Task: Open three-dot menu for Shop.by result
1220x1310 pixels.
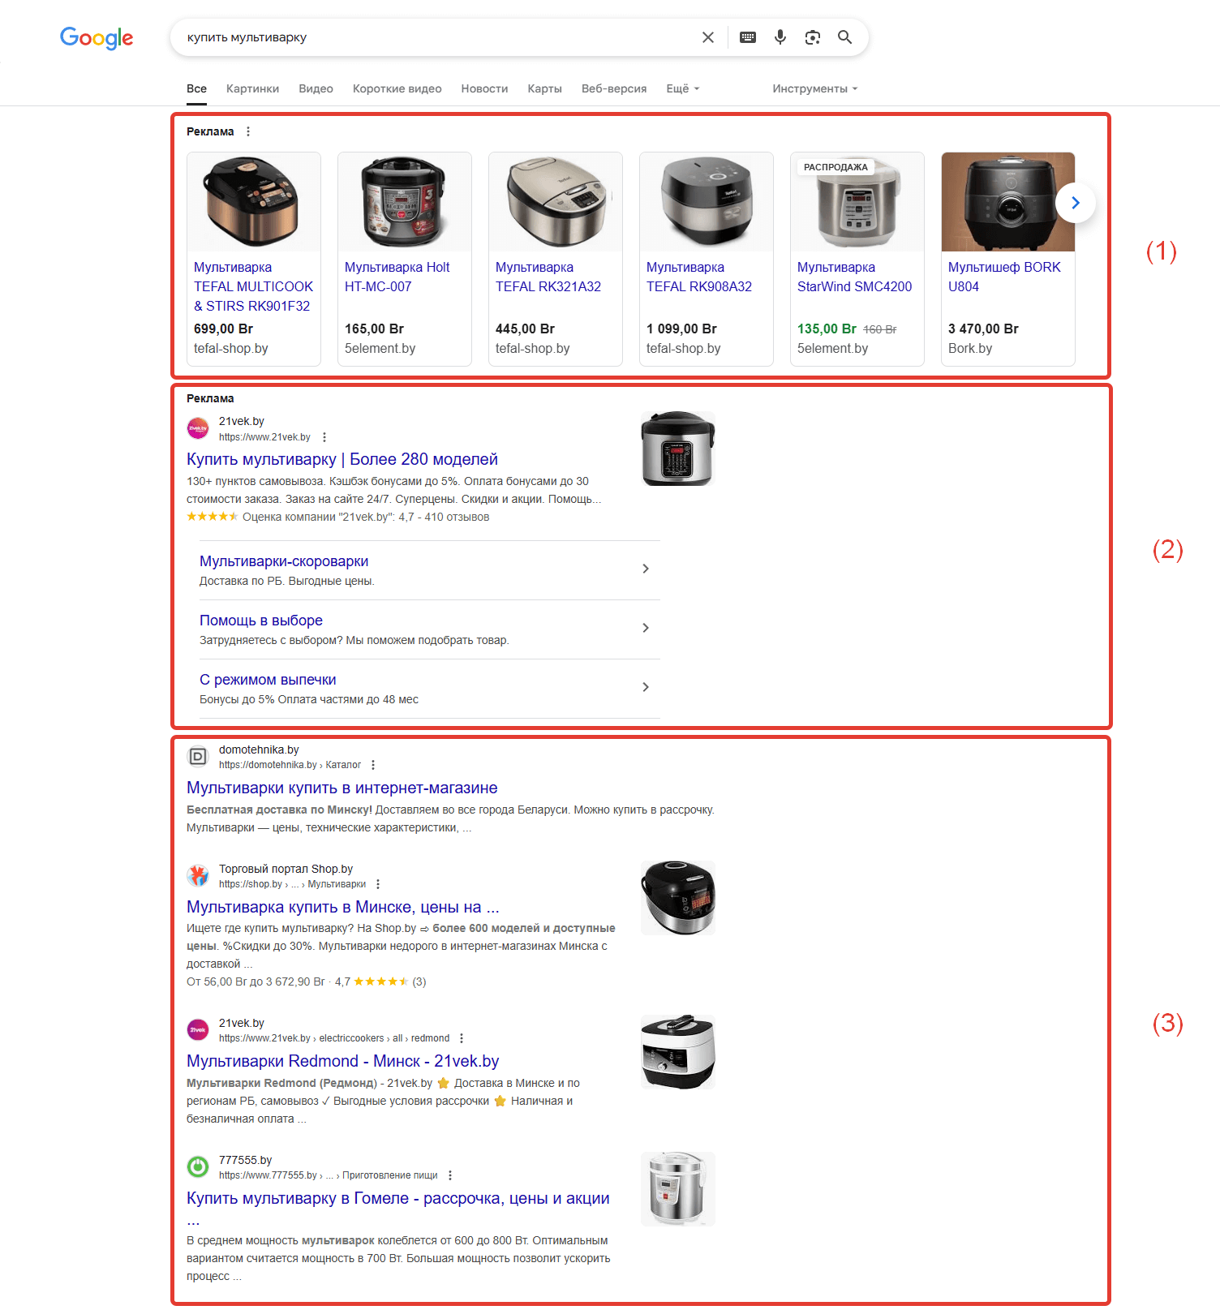Action: click(378, 884)
